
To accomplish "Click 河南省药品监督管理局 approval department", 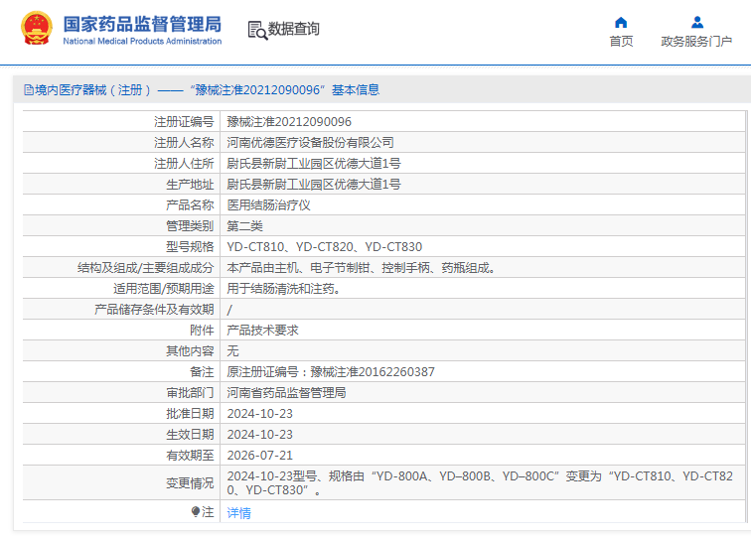I will point(286,393).
